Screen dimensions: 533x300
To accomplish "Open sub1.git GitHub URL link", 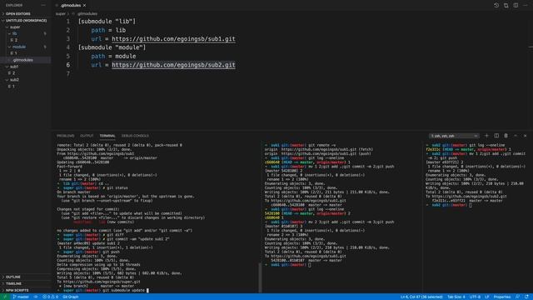I will [x=173, y=39].
